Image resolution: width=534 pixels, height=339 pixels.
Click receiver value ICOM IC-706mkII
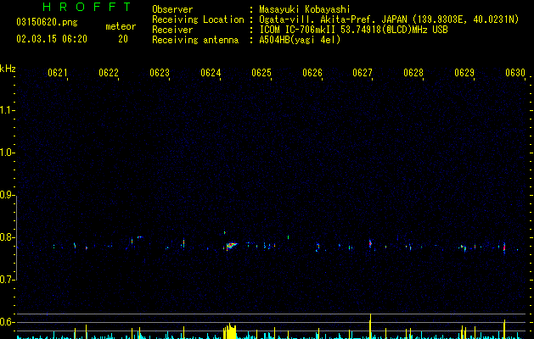coord(297,30)
